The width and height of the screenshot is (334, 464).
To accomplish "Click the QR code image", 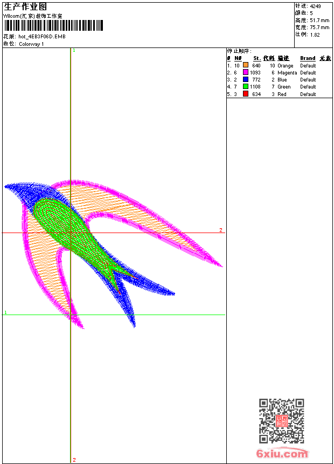I will click(281, 421).
